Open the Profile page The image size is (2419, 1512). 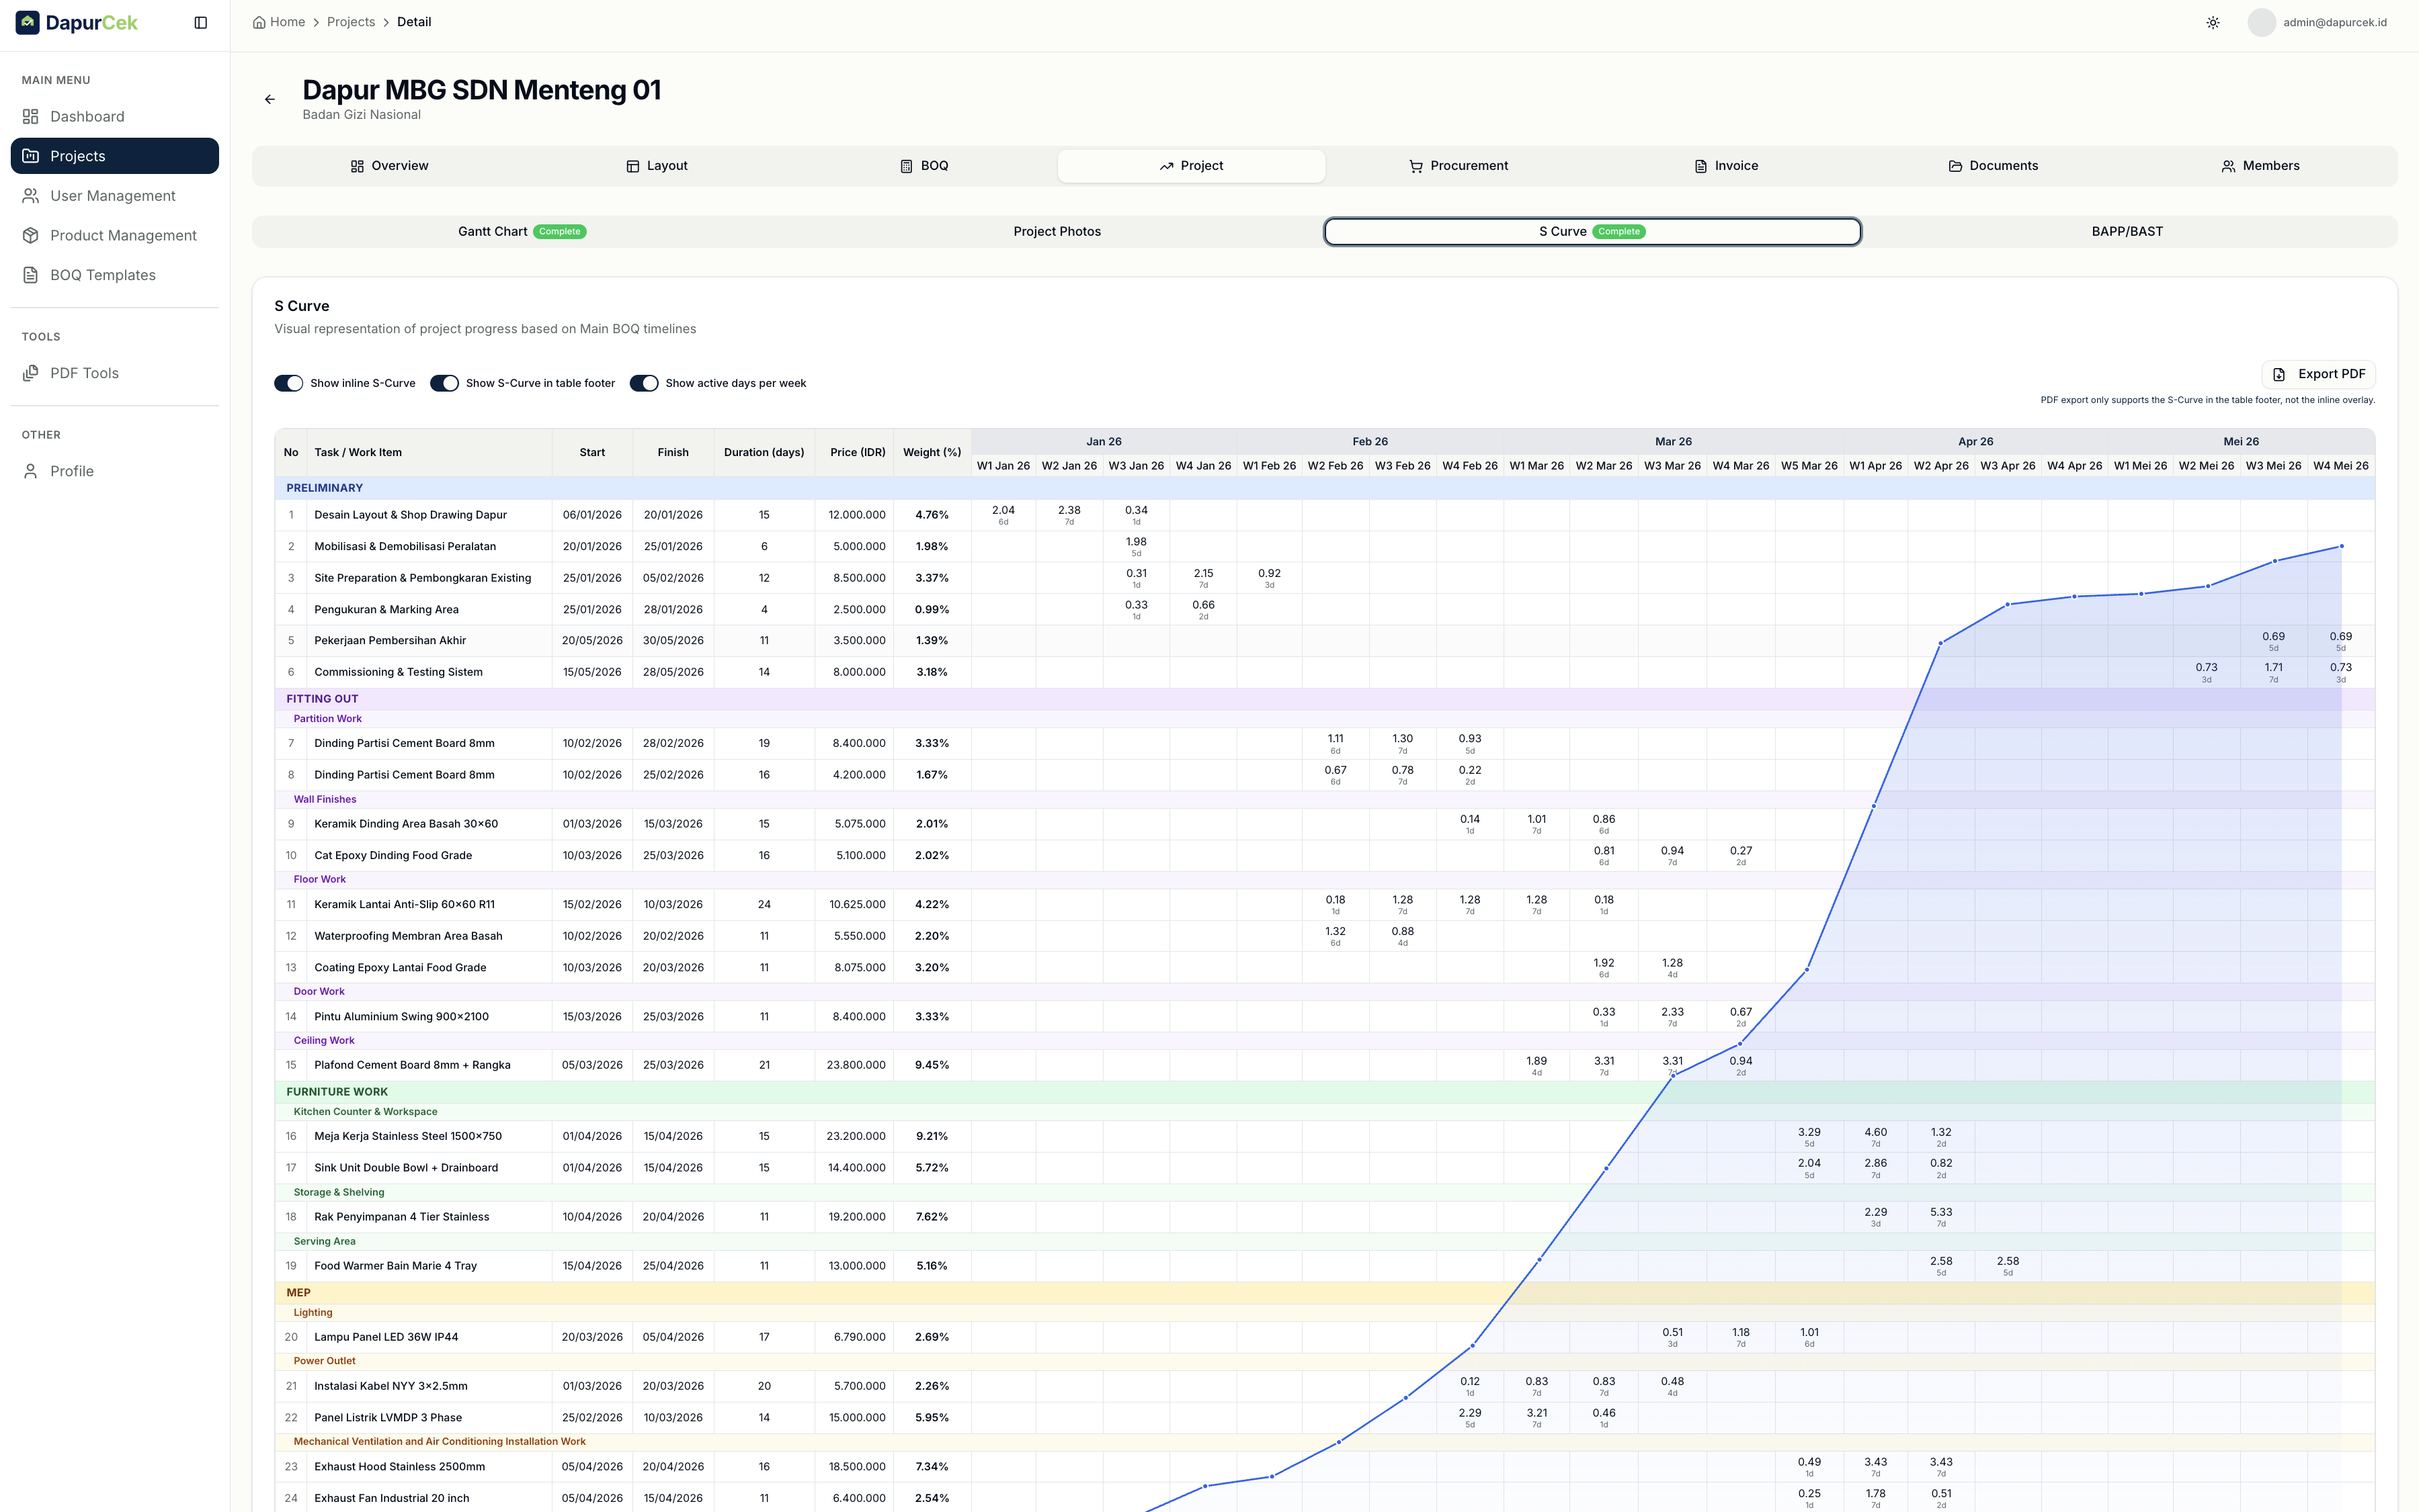tap(115, 471)
